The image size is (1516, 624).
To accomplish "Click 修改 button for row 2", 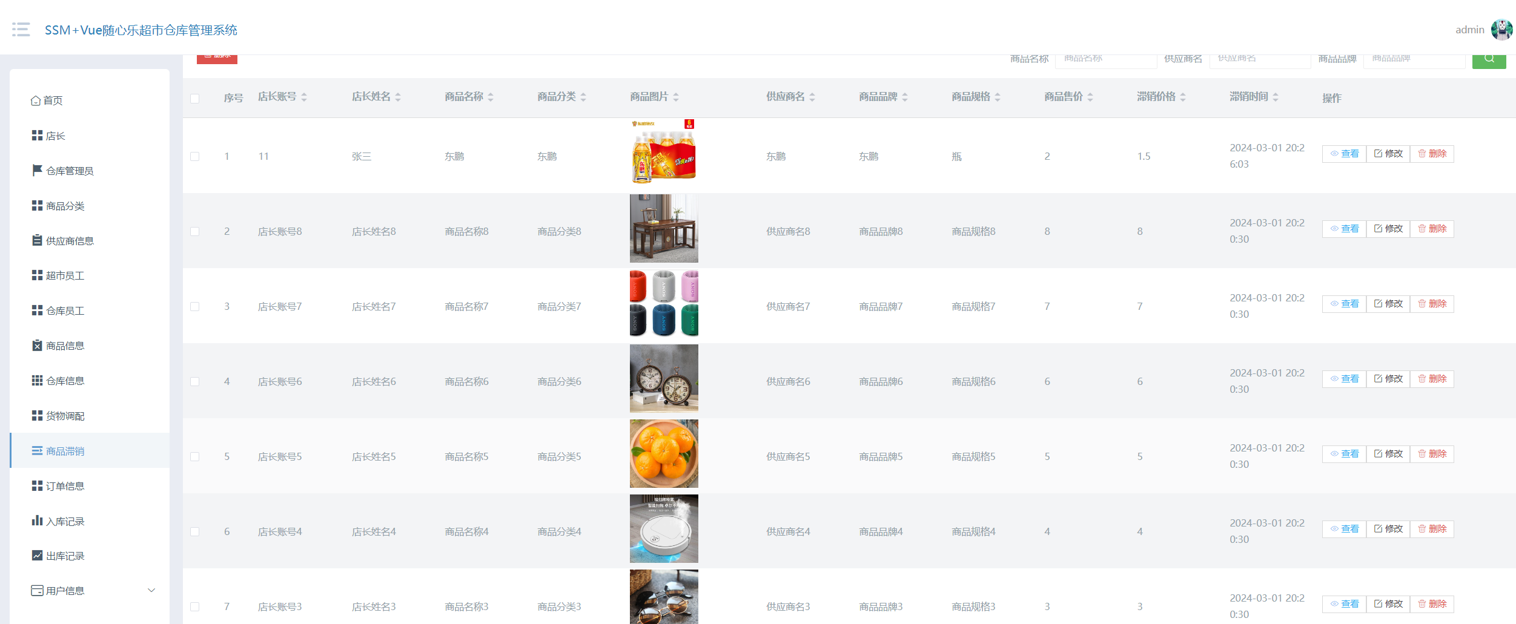I will 1388,229.
